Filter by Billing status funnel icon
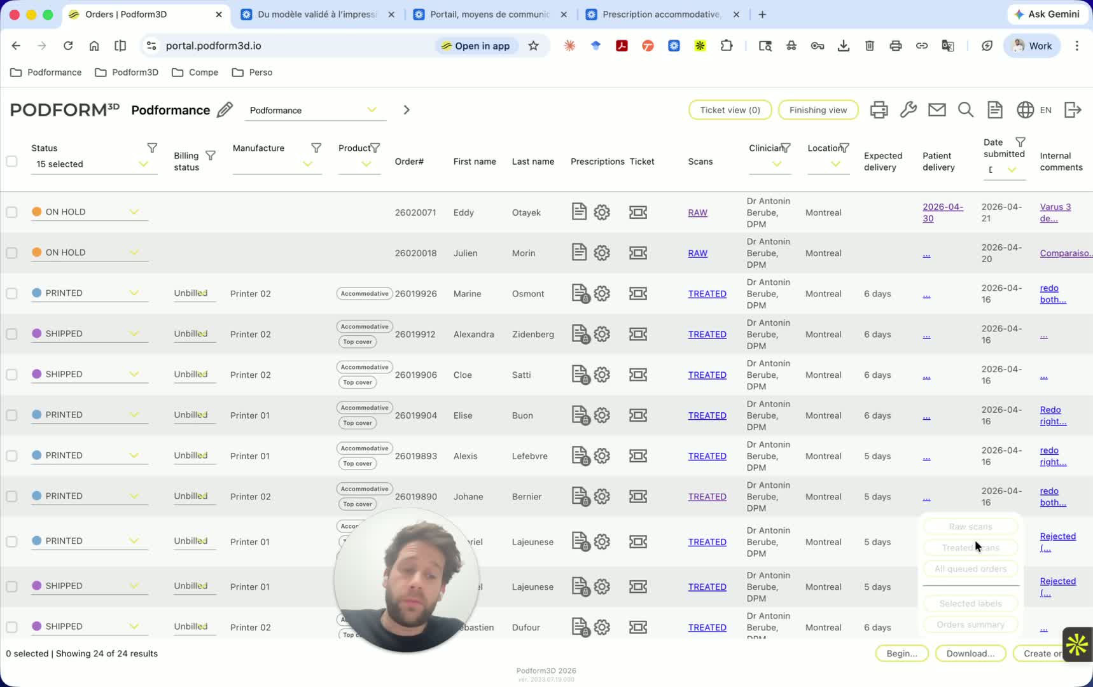1093x687 pixels. [211, 155]
